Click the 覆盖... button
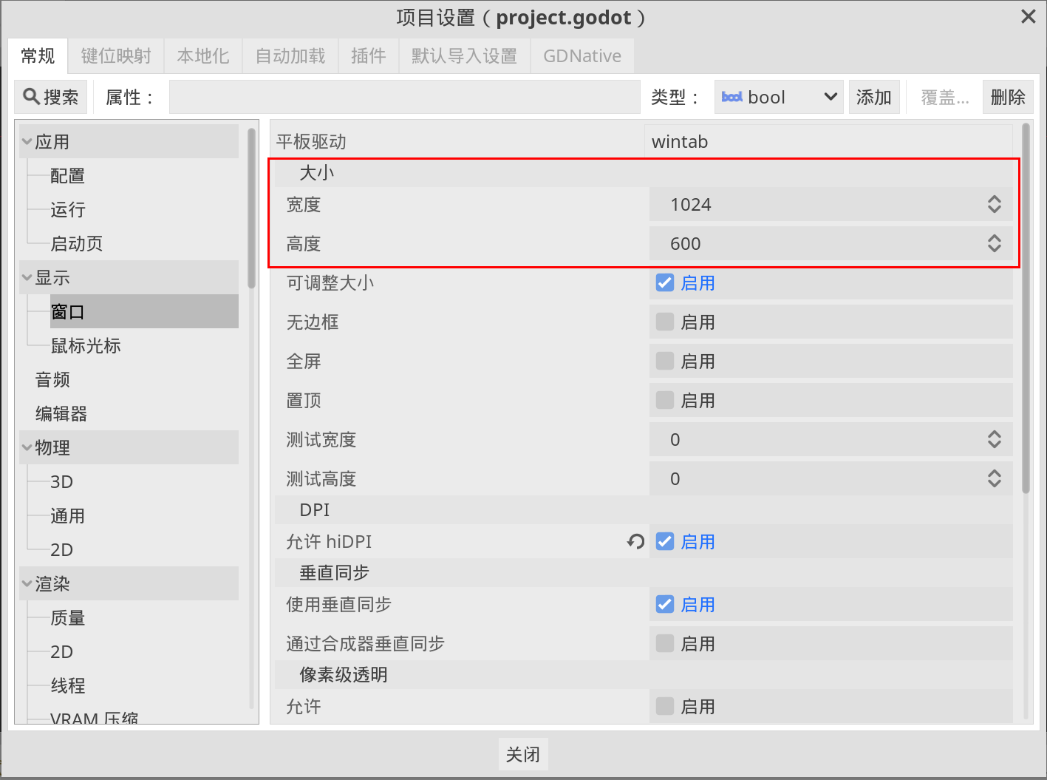 pos(944,97)
